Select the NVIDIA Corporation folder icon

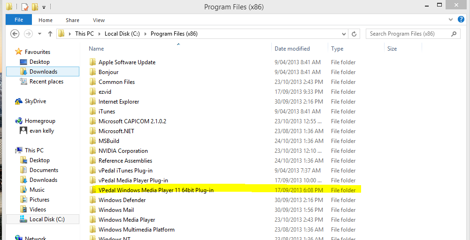point(92,151)
